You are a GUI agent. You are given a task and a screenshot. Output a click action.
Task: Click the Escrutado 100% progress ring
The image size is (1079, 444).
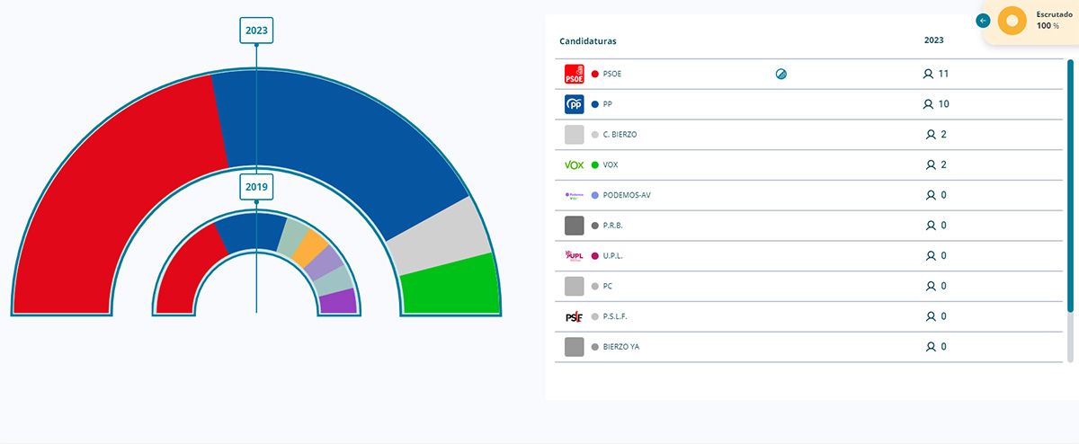1012,21
